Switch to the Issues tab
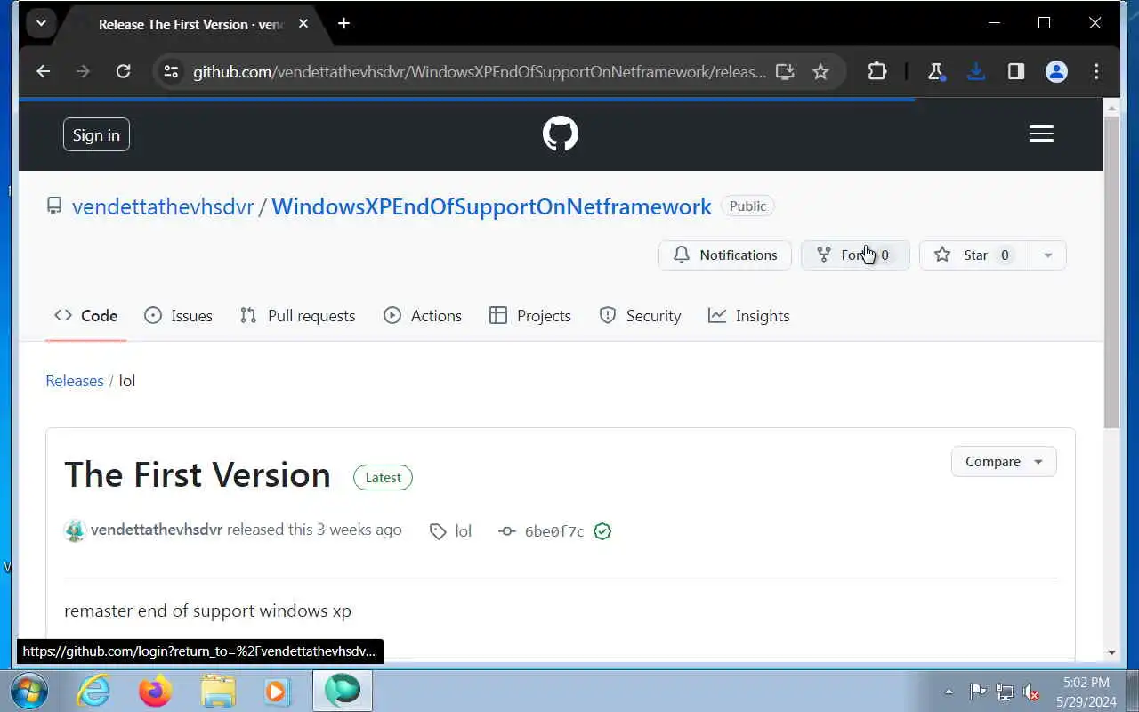 click(x=179, y=316)
